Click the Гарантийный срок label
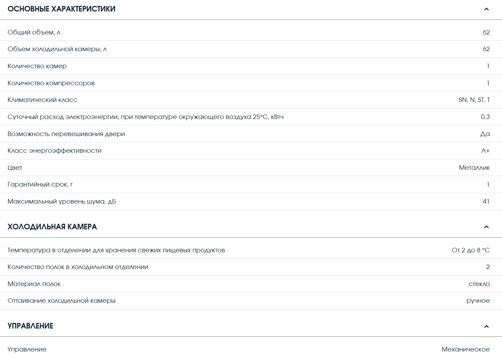 pos(40,184)
